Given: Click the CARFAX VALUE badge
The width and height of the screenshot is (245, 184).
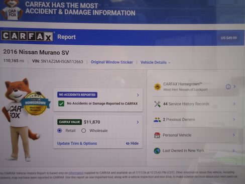Looking at the screenshot, I should point(69,122).
